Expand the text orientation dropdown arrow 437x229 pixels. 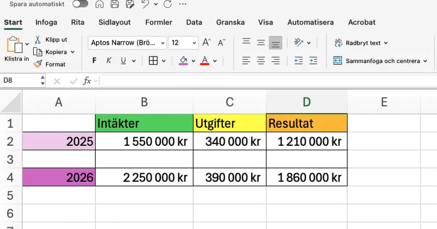click(309, 43)
